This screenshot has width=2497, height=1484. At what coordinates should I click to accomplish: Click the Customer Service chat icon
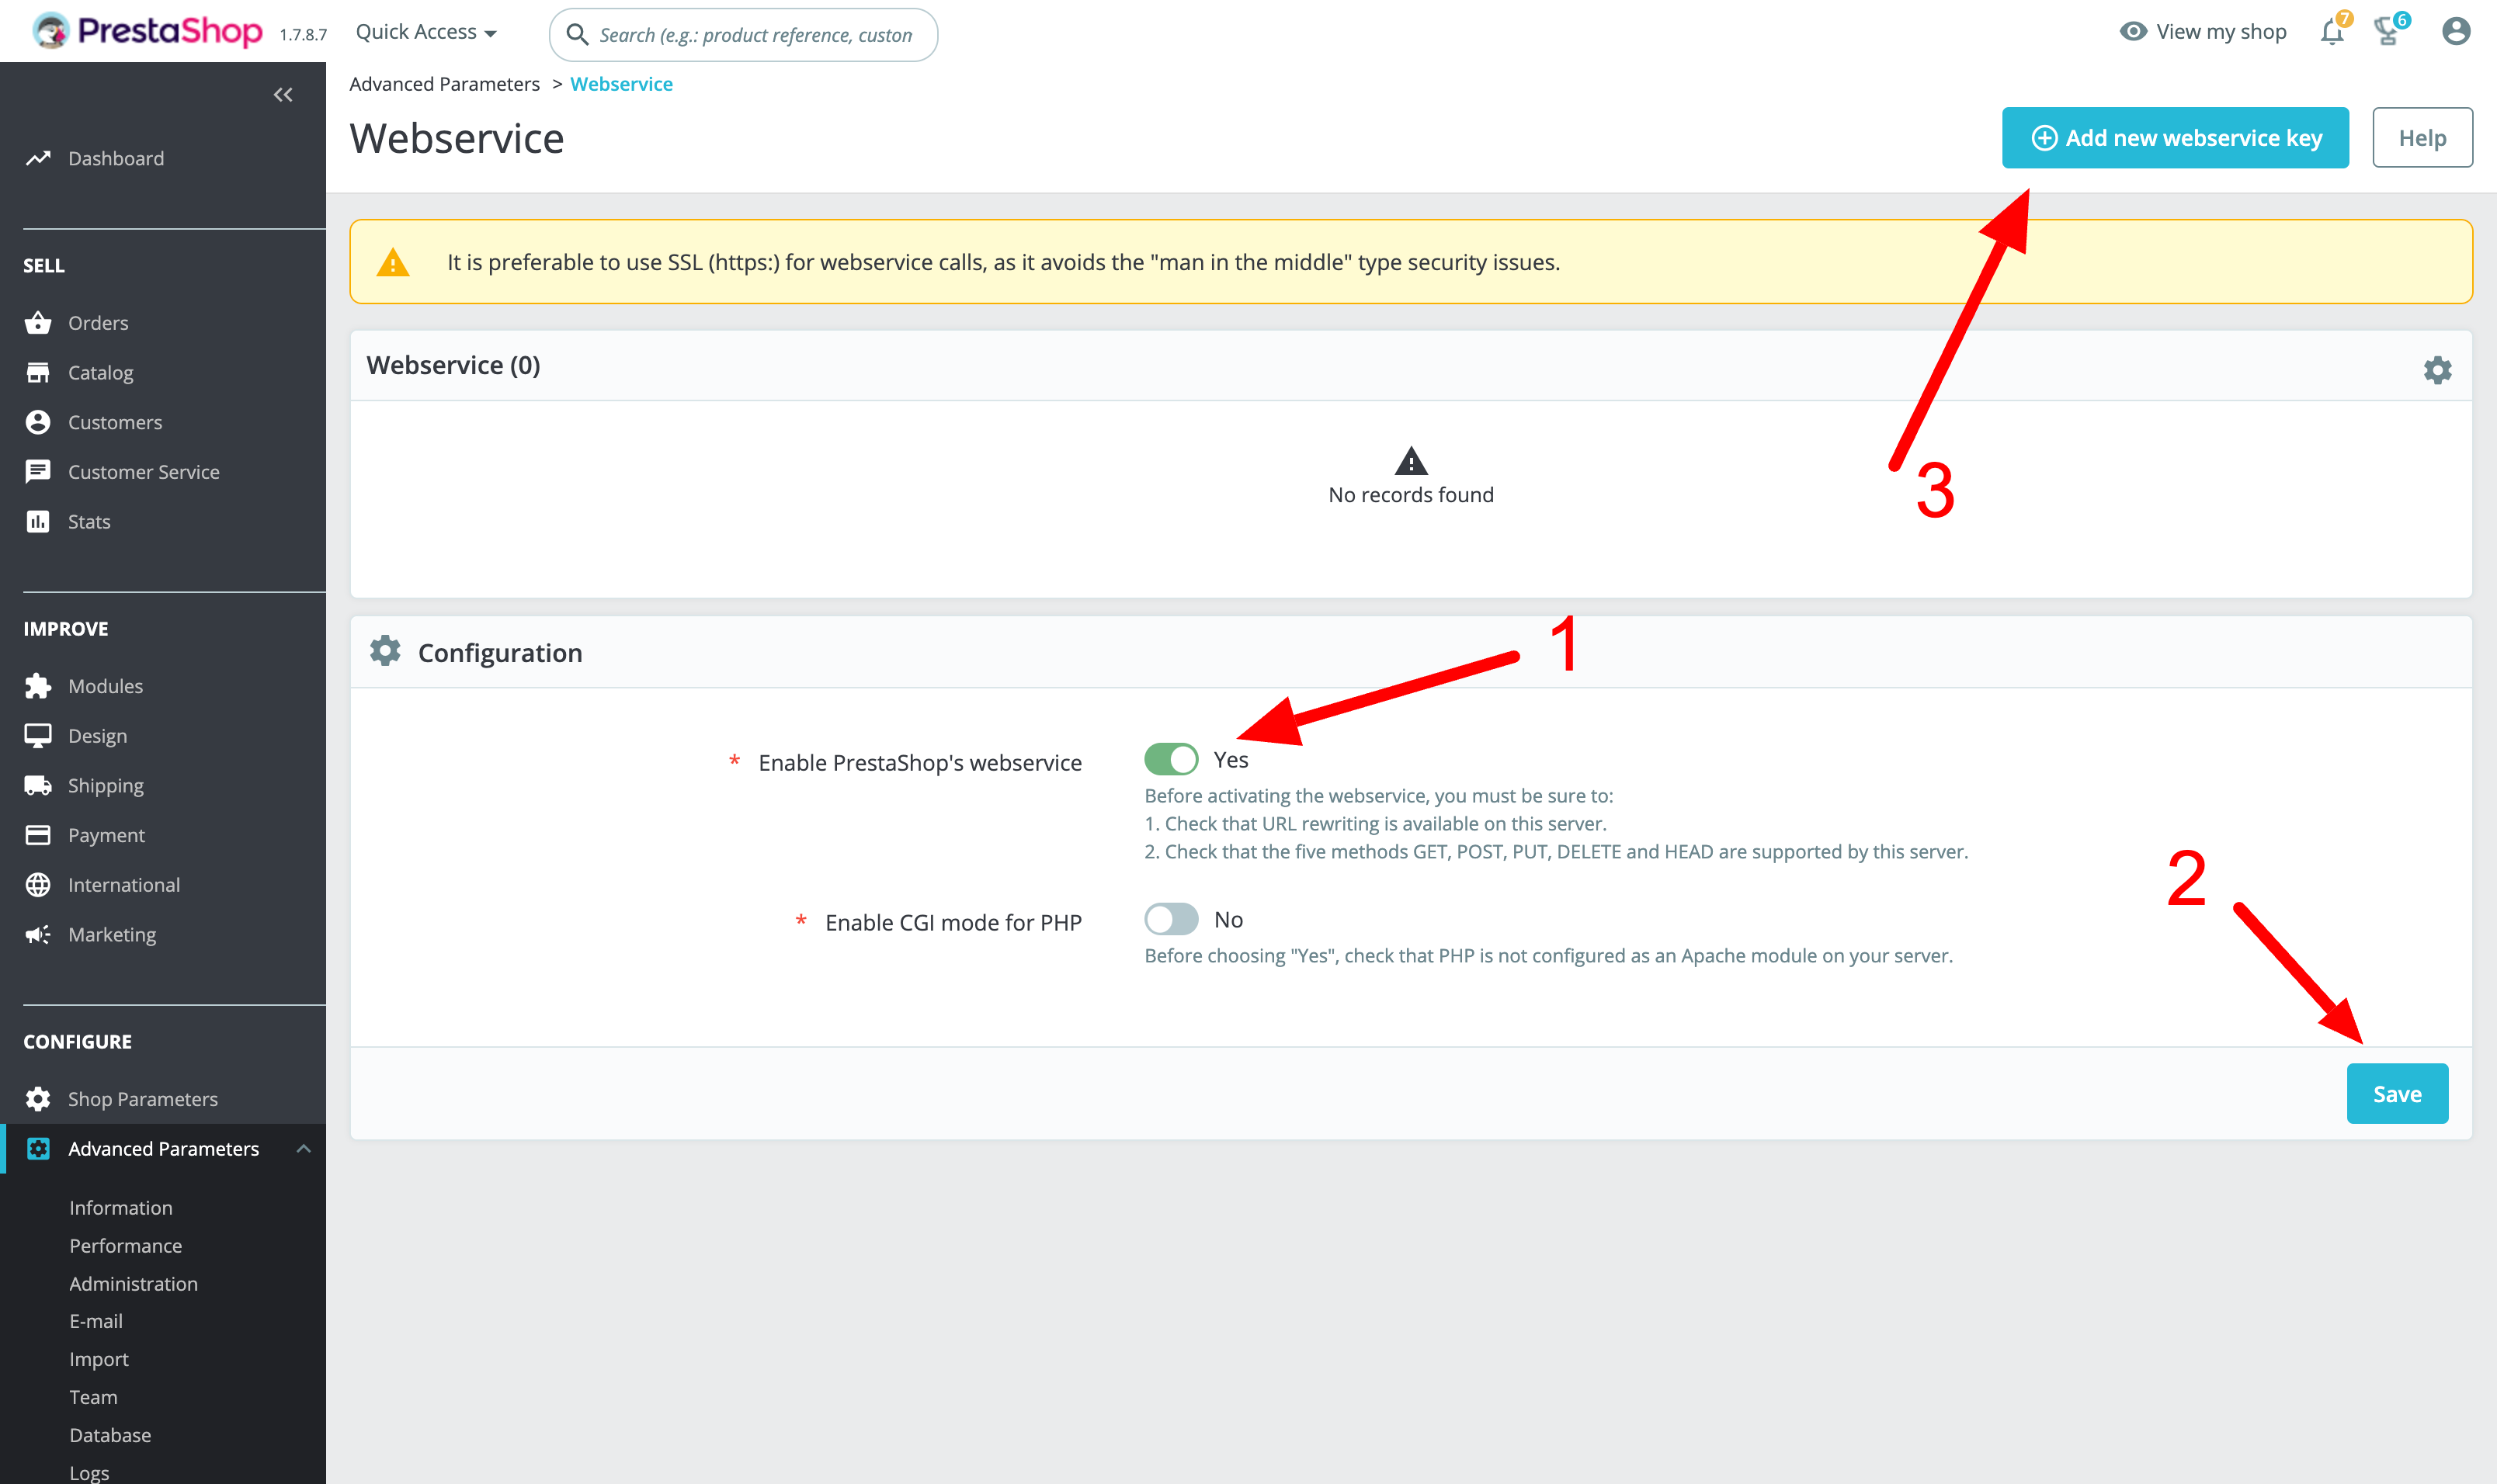click(38, 472)
